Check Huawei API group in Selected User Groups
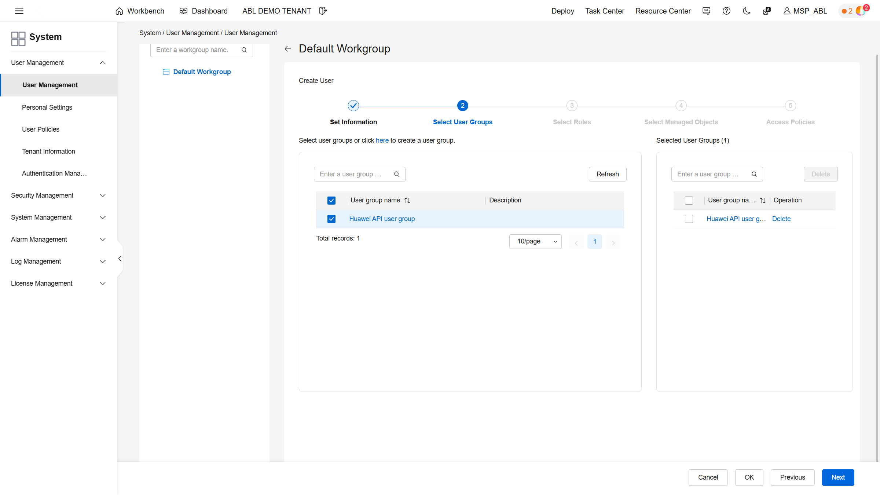The height and width of the screenshot is (495, 880). coord(689,219)
